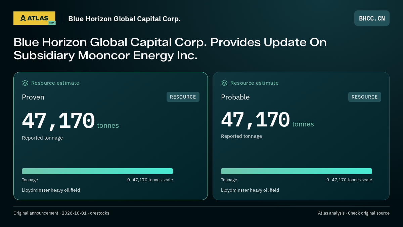Select the Proven label
The height and width of the screenshot is (227, 403).
[33, 97]
